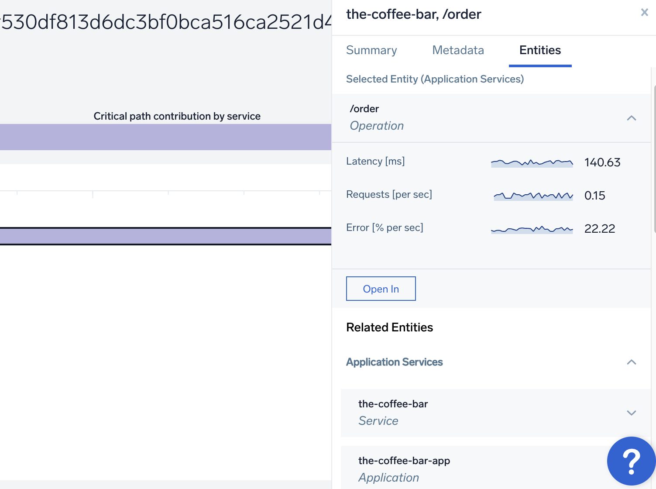Screen dimensions: 656x489
Task: Click the 140.63 latency value
Action: 602,162
